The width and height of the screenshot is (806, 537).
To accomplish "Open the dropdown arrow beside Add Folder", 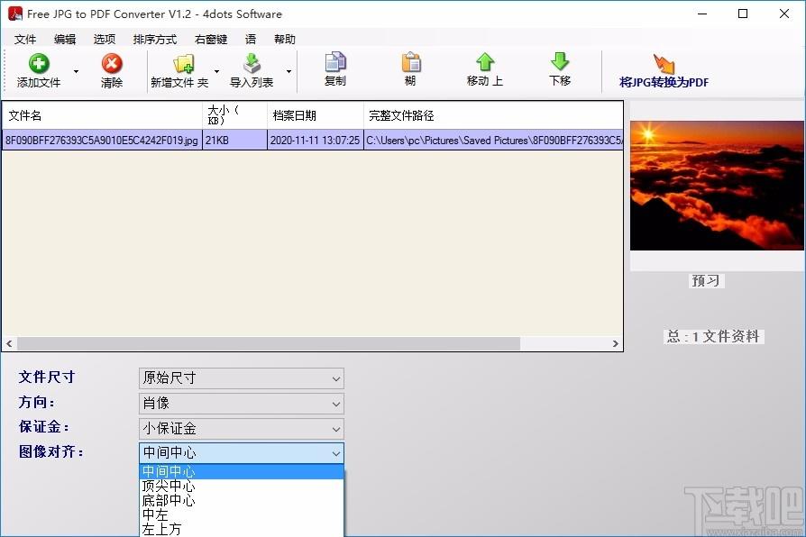I will pos(217,71).
